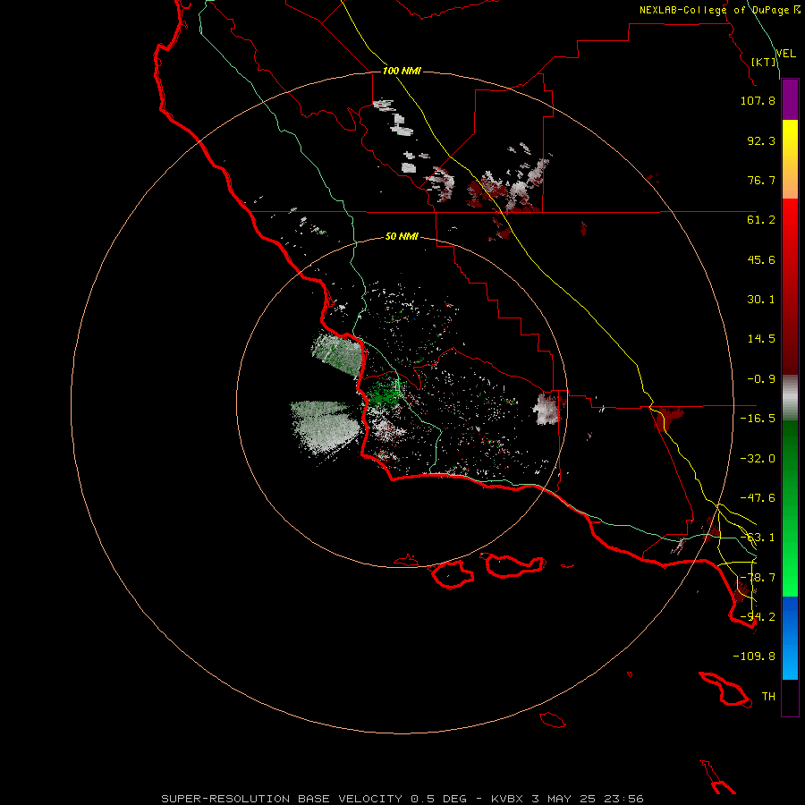Click the 92.3 scale value

761,140
